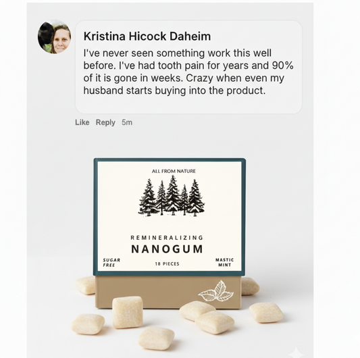Click the ALL FROM NATURE text
The width and height of the screenshot is (360, 358).
(x=174, y=171)
